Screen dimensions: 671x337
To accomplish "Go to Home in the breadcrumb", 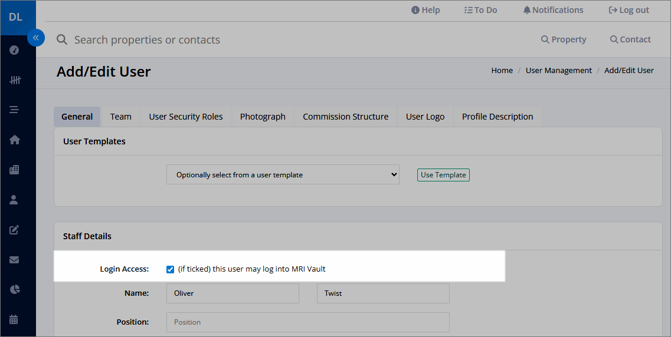I will tap(502, 71).
